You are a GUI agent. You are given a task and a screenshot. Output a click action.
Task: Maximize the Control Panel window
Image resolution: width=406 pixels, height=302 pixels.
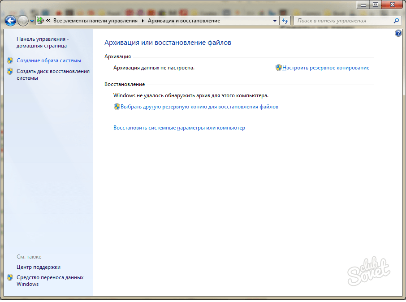(376, 4)
